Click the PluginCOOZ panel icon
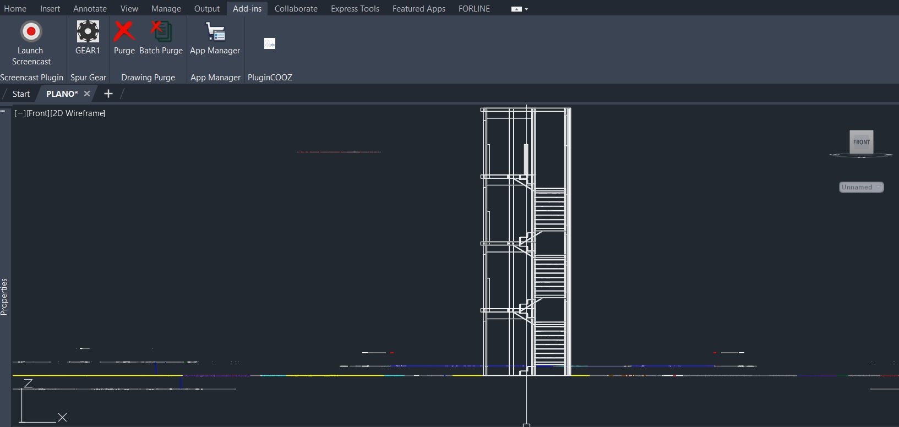The height and width of the screenshot is (427, 899). coord(269,43)
